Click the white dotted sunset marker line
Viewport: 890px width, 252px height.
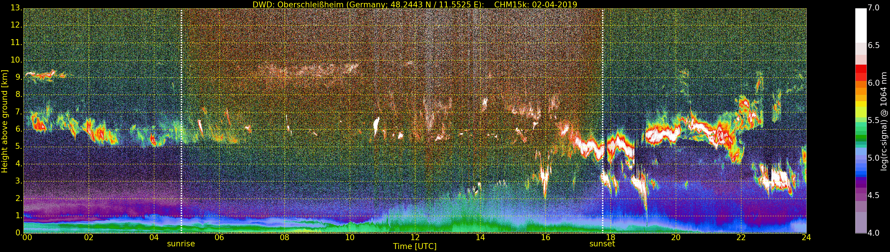[603, 121]
